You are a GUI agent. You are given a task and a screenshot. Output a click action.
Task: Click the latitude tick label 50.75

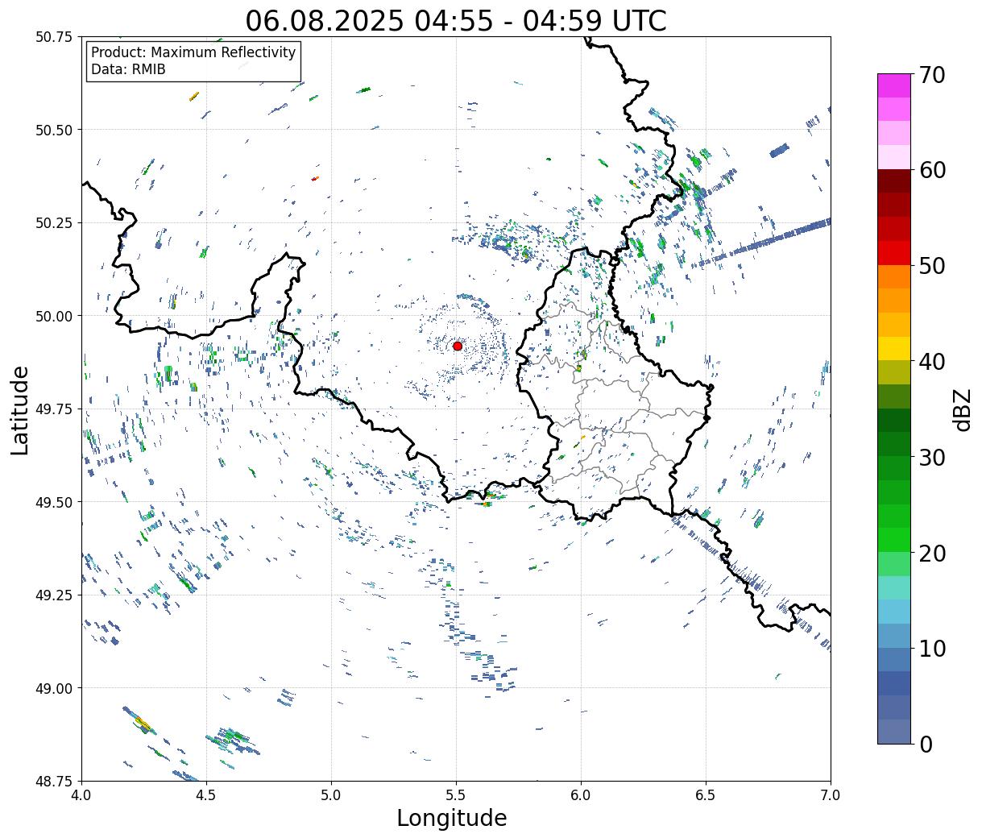pyautogui.click(x=54, y=37)
